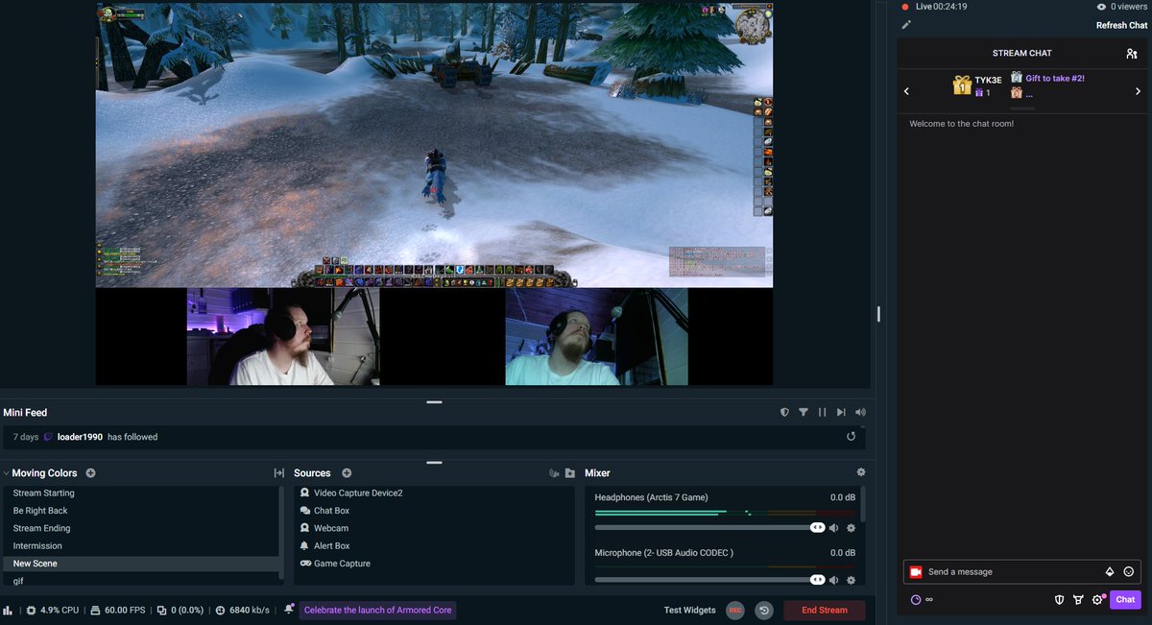Open the Gift to take #2! link

[x=1055, y=78]
